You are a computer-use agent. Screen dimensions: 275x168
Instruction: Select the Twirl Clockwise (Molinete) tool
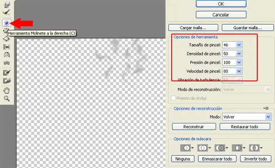click(7, 23)
